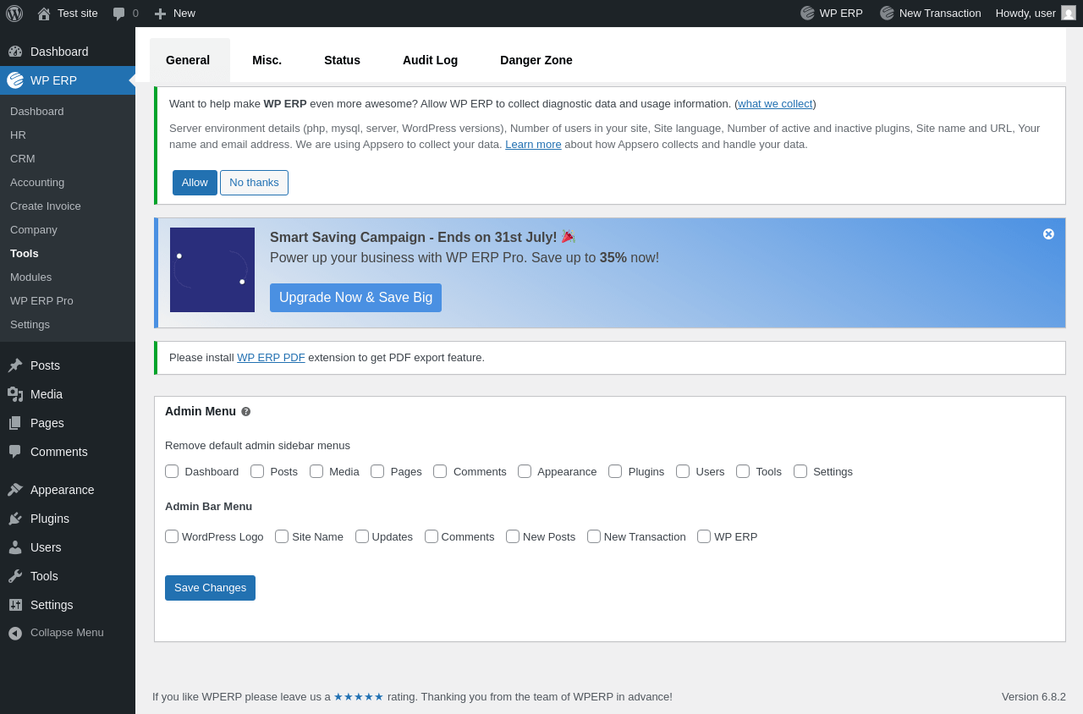Check the Users menu checkbox
The width and height of the screenshot is (1083, 714).
click(683, 471)
